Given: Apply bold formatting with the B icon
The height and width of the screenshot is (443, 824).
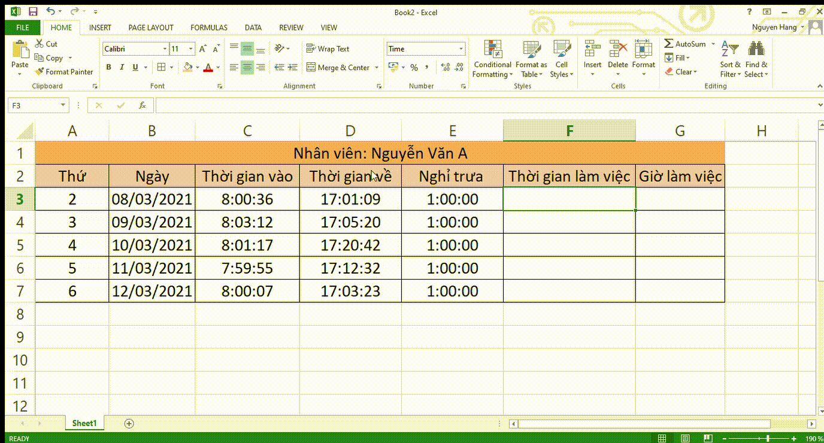Looking at the screenshot, I should pos(108,67).
